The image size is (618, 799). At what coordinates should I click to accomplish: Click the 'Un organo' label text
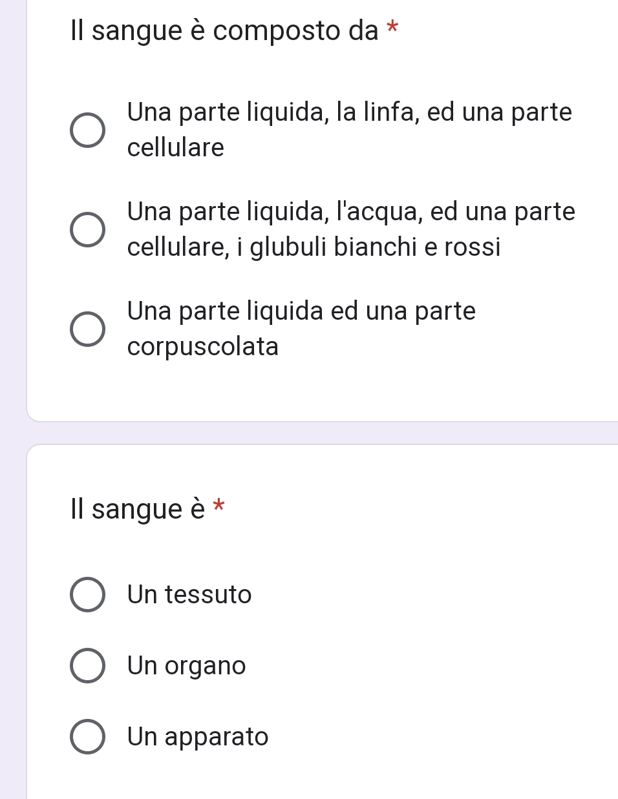(187, 666)
